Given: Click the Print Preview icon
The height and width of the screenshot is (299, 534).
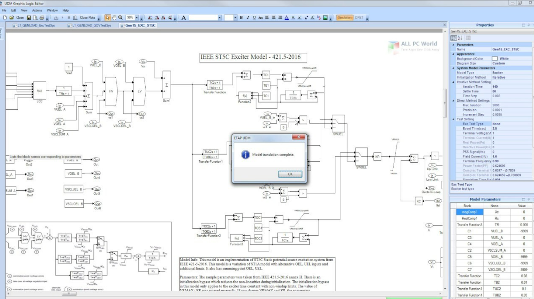Looking at the screenshot, I should click(x=35, y=18).
